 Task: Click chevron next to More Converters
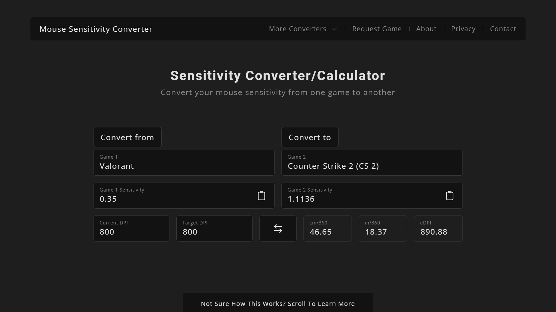(x=334, y=29)
